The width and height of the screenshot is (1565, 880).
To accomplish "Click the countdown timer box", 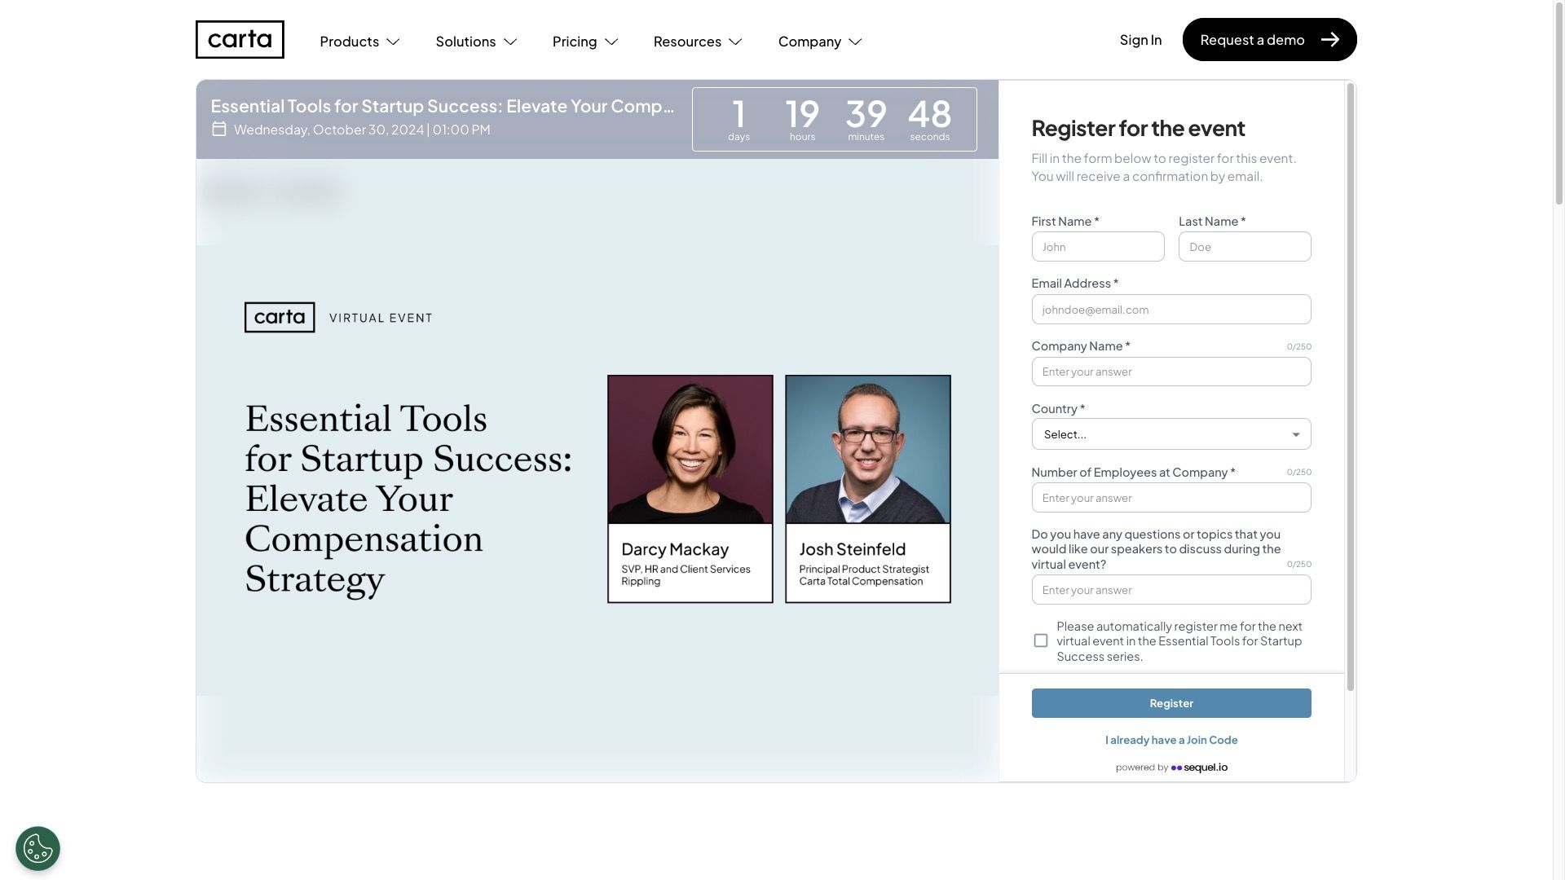I will point(835,119).
